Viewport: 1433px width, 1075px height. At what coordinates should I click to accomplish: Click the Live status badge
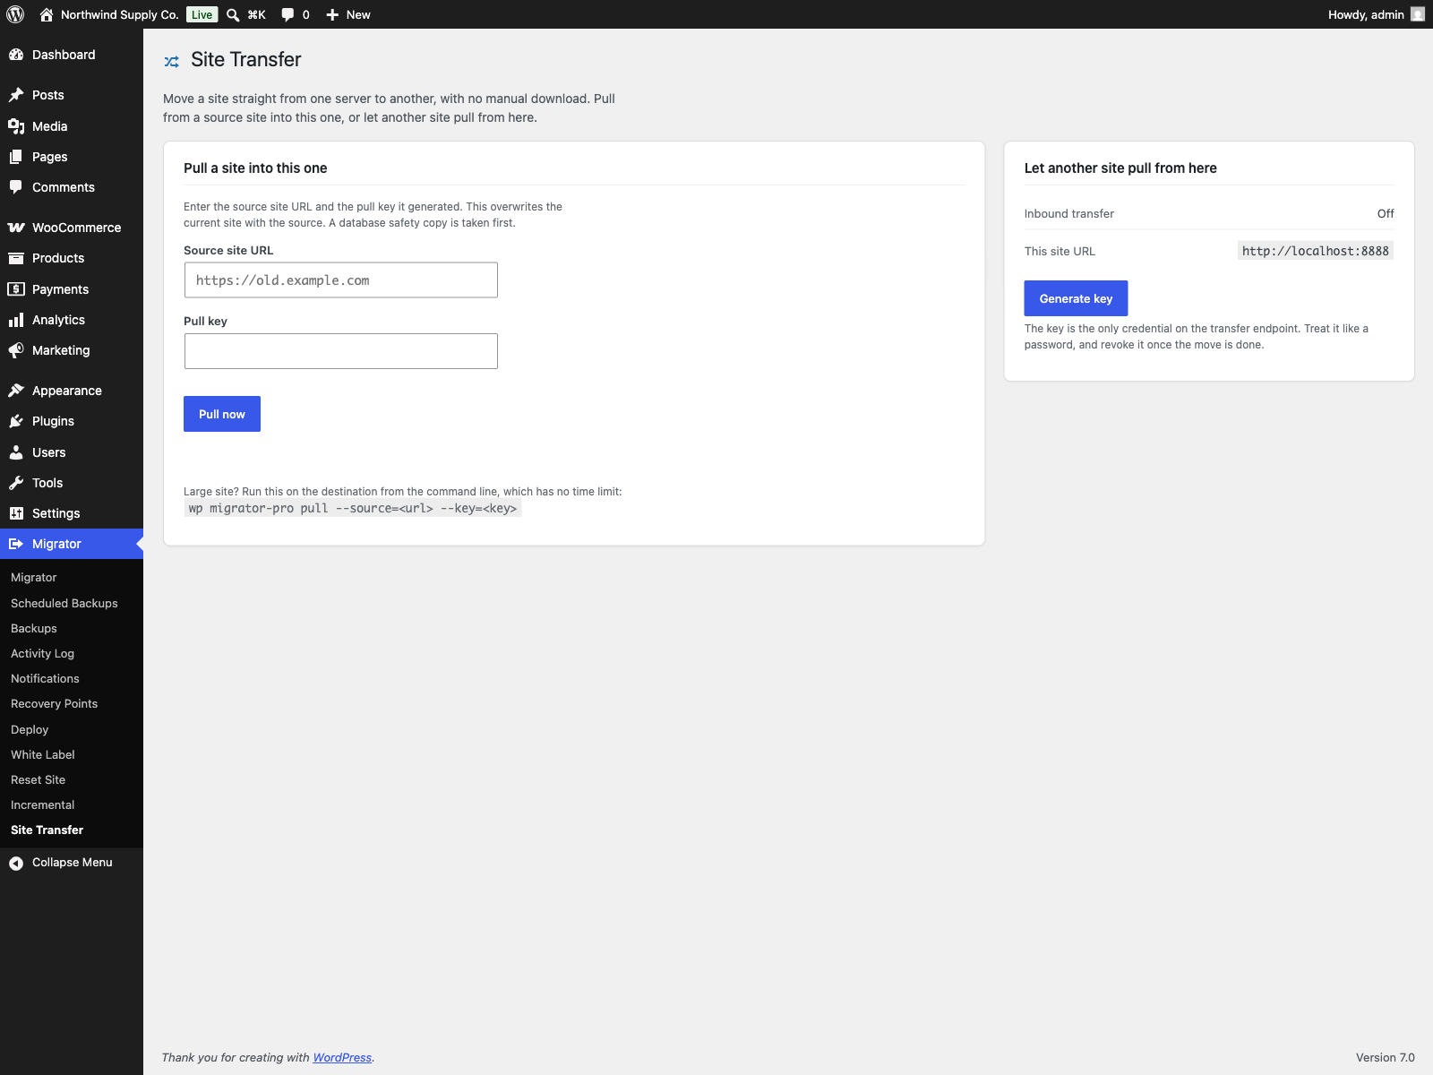point(202,14)
